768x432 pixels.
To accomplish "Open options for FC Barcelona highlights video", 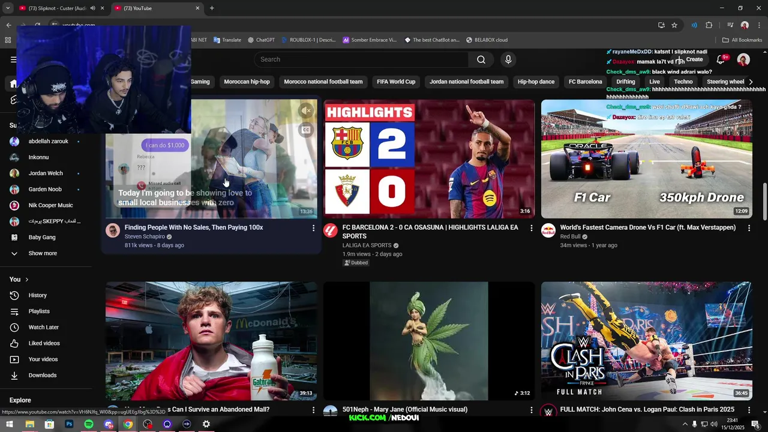I will (531, 228).
